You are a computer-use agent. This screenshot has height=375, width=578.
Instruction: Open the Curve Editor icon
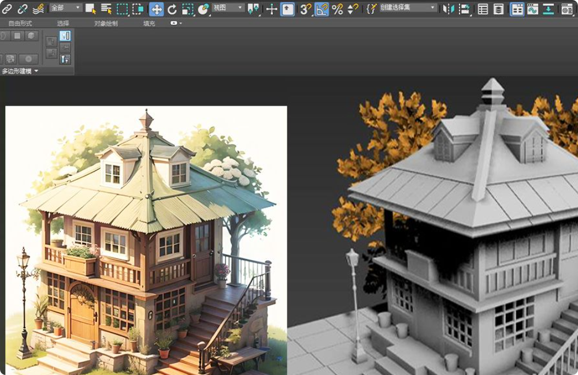(532, 9)
